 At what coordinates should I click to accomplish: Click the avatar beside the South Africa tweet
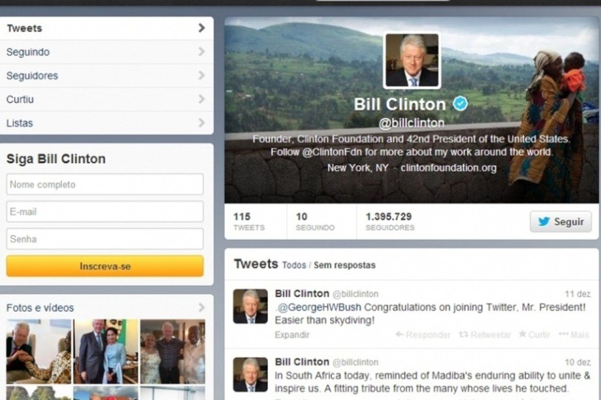point(250,375)
